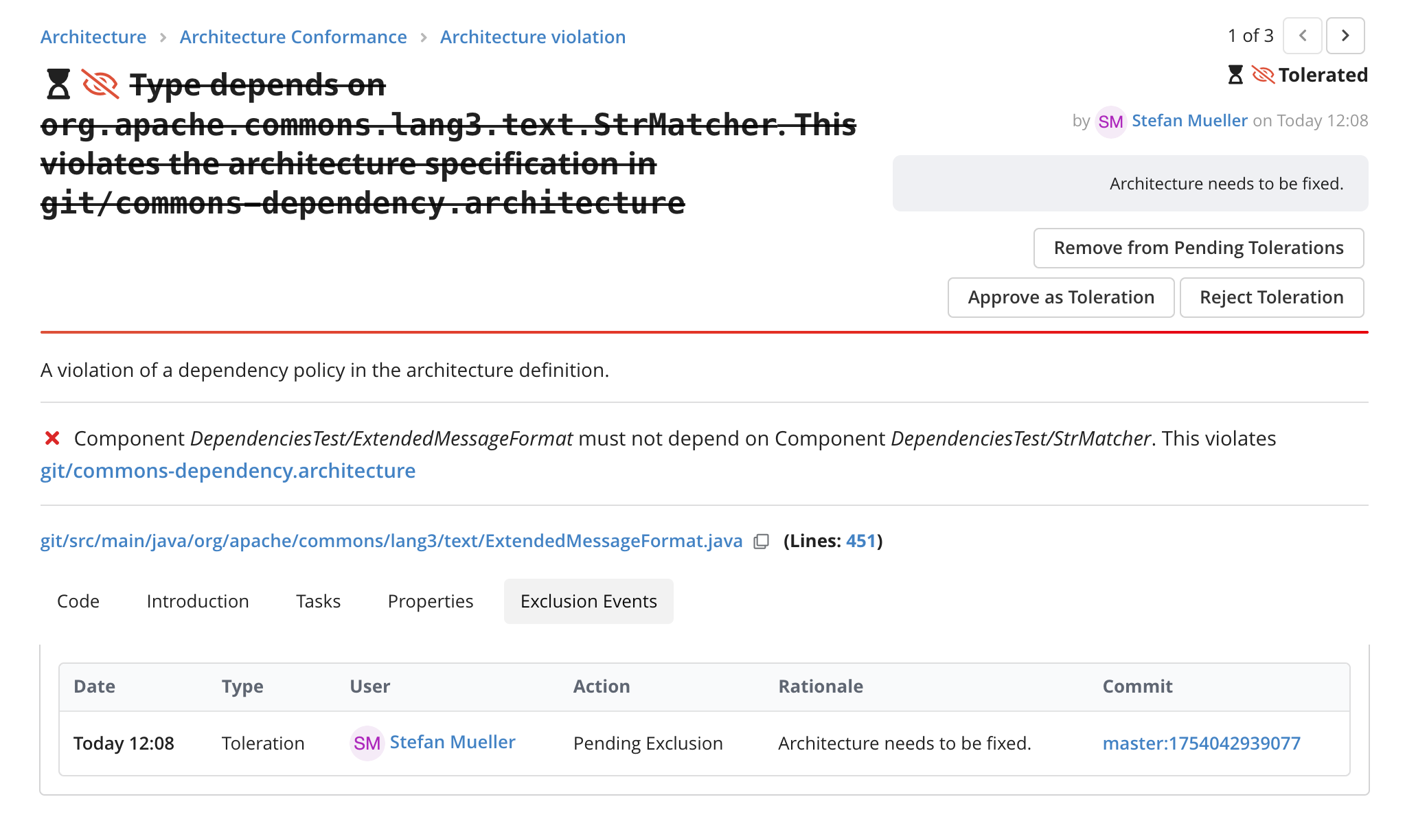The width and height of the screenshot is (1405, 832).
Task: Open the Properties tab
Action: (x=431, y=601)
